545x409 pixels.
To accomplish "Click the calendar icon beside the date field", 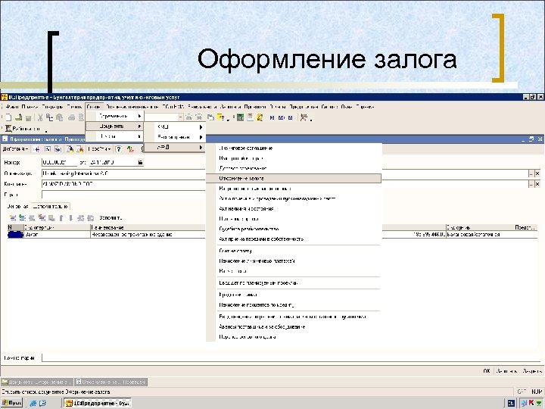I will [x=141, y=162].
